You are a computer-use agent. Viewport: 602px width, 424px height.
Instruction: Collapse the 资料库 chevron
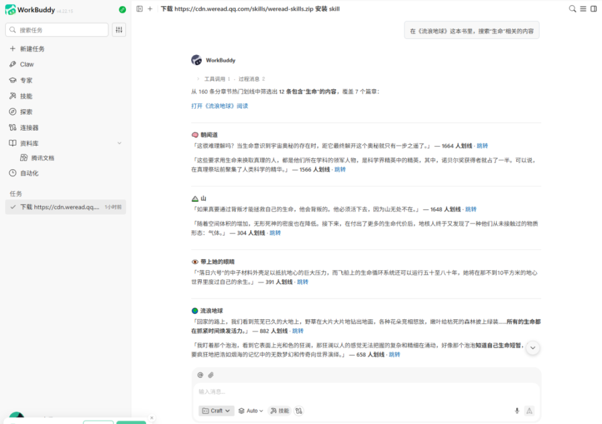click(x=119, y=143)
